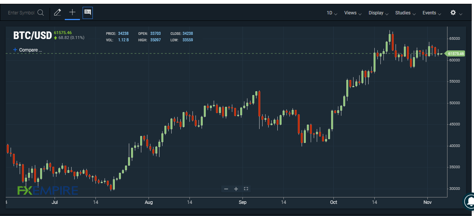Click the Compare ... link
This screenshot has width=474, height=216.
click(30, 50)
